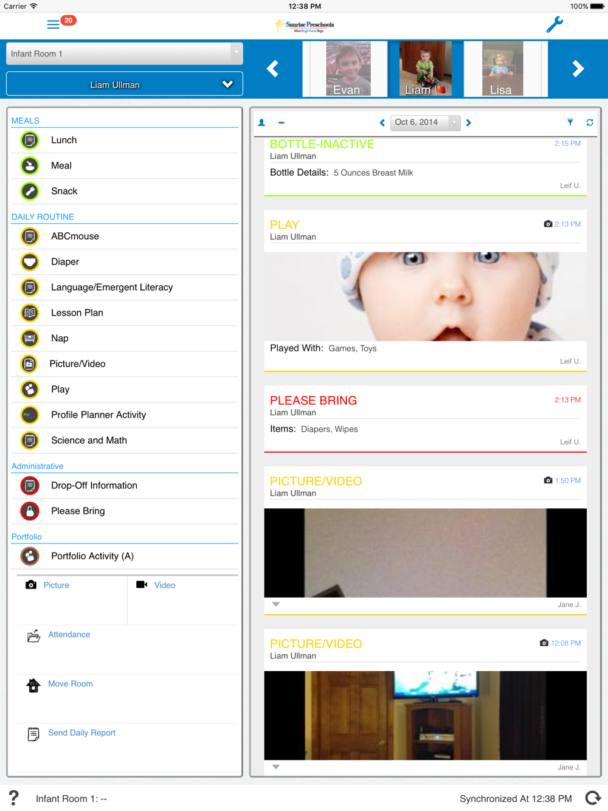608x811 pixels.
Task: Expand the 1:50 PM Picture/Video entry triangle
Action: 276,604
